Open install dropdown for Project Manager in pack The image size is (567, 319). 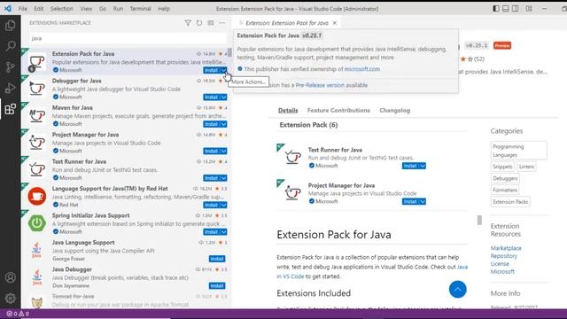click(423, 201)
